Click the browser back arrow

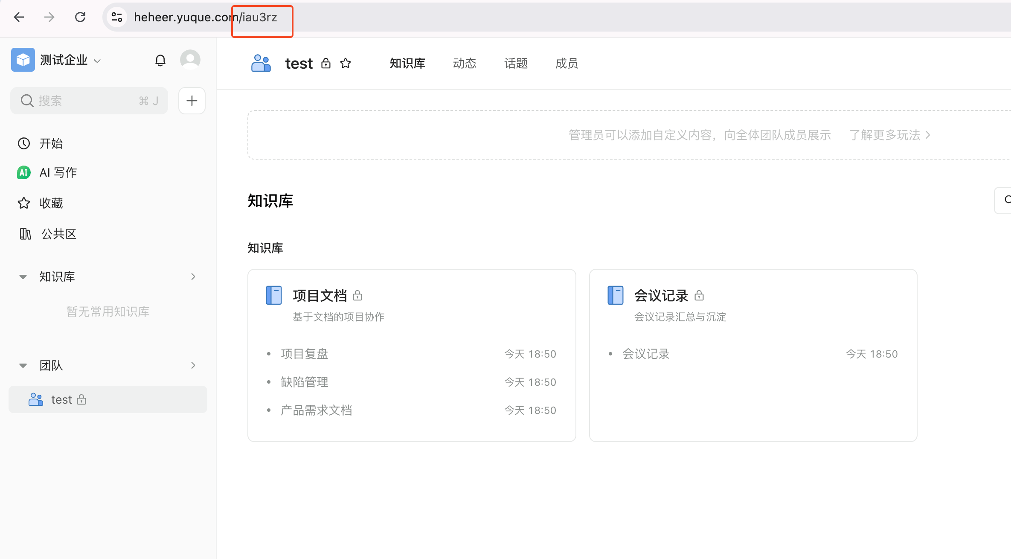[19, 17]
